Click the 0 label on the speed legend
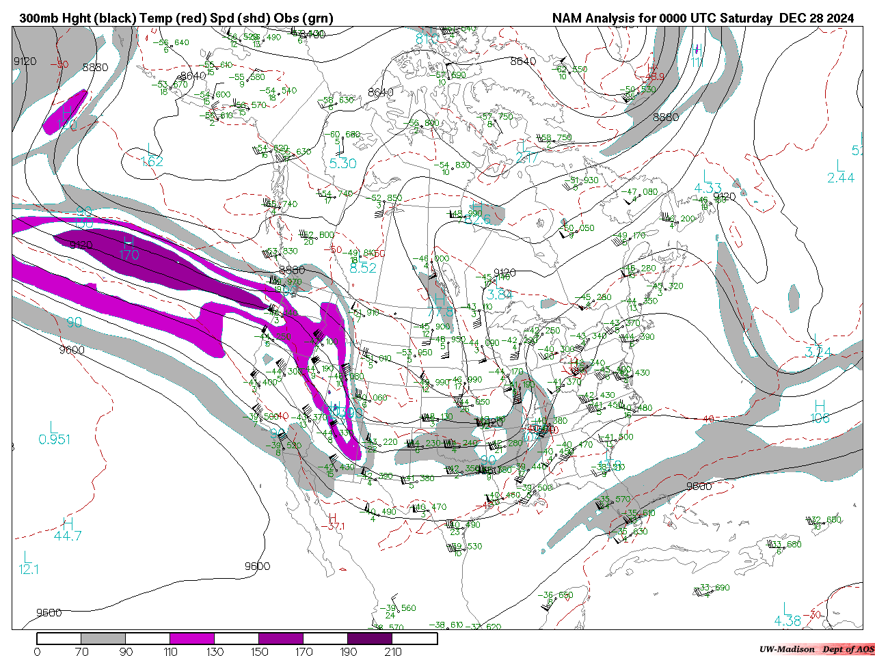 tap(37, 651)
